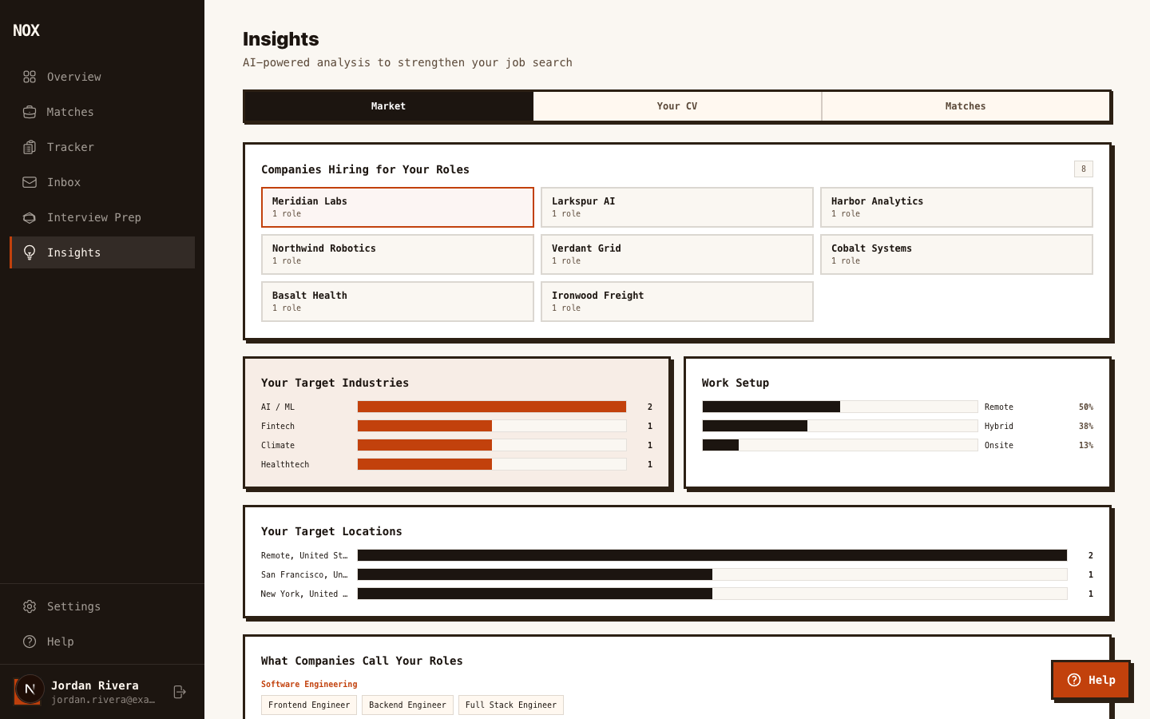Navigate to Interview Prep

tap(102, 217)
